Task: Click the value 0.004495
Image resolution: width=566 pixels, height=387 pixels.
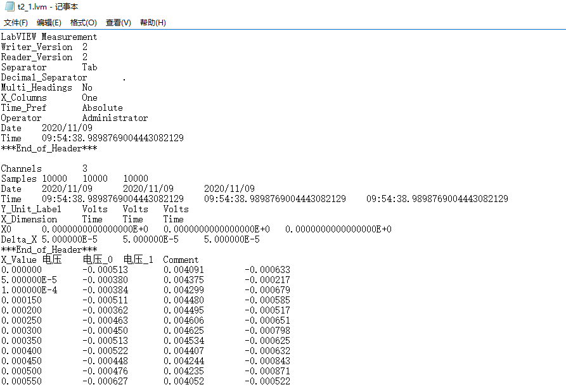Action: pos(184,310)
